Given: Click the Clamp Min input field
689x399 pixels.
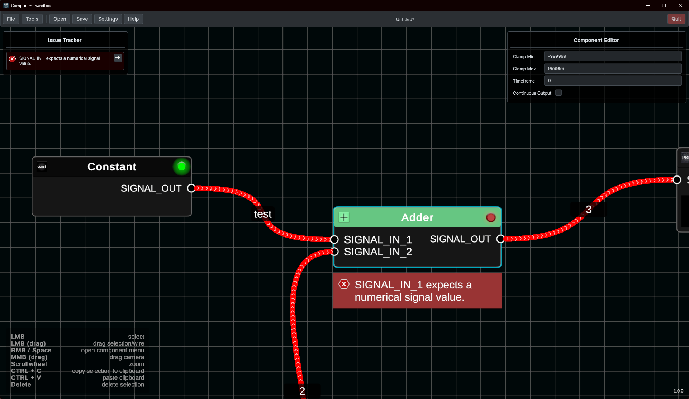Looking at the screenshot, I should point(612,56).
